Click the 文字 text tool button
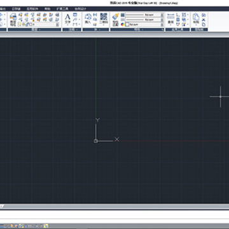Screen dimensions: 229x229 (x=67, y=18)
